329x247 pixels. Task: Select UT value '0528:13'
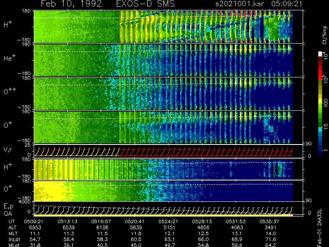pyautogui.click(x=202, y=221)
